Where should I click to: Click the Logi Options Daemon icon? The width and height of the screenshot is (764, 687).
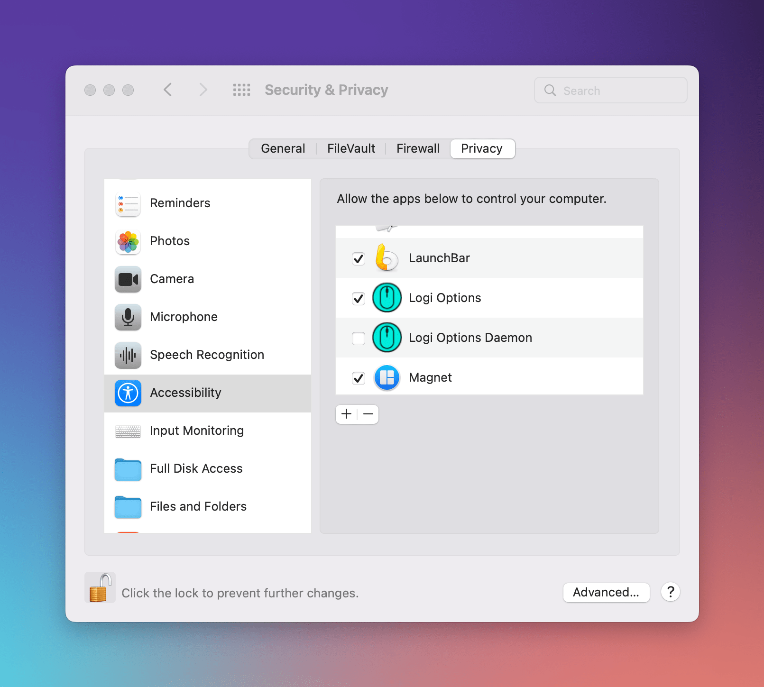387,338
